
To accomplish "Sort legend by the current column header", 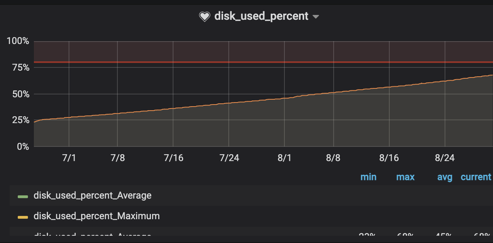I will coord(476,177).
